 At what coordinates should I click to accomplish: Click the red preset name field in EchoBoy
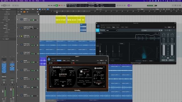pos(62,63)
